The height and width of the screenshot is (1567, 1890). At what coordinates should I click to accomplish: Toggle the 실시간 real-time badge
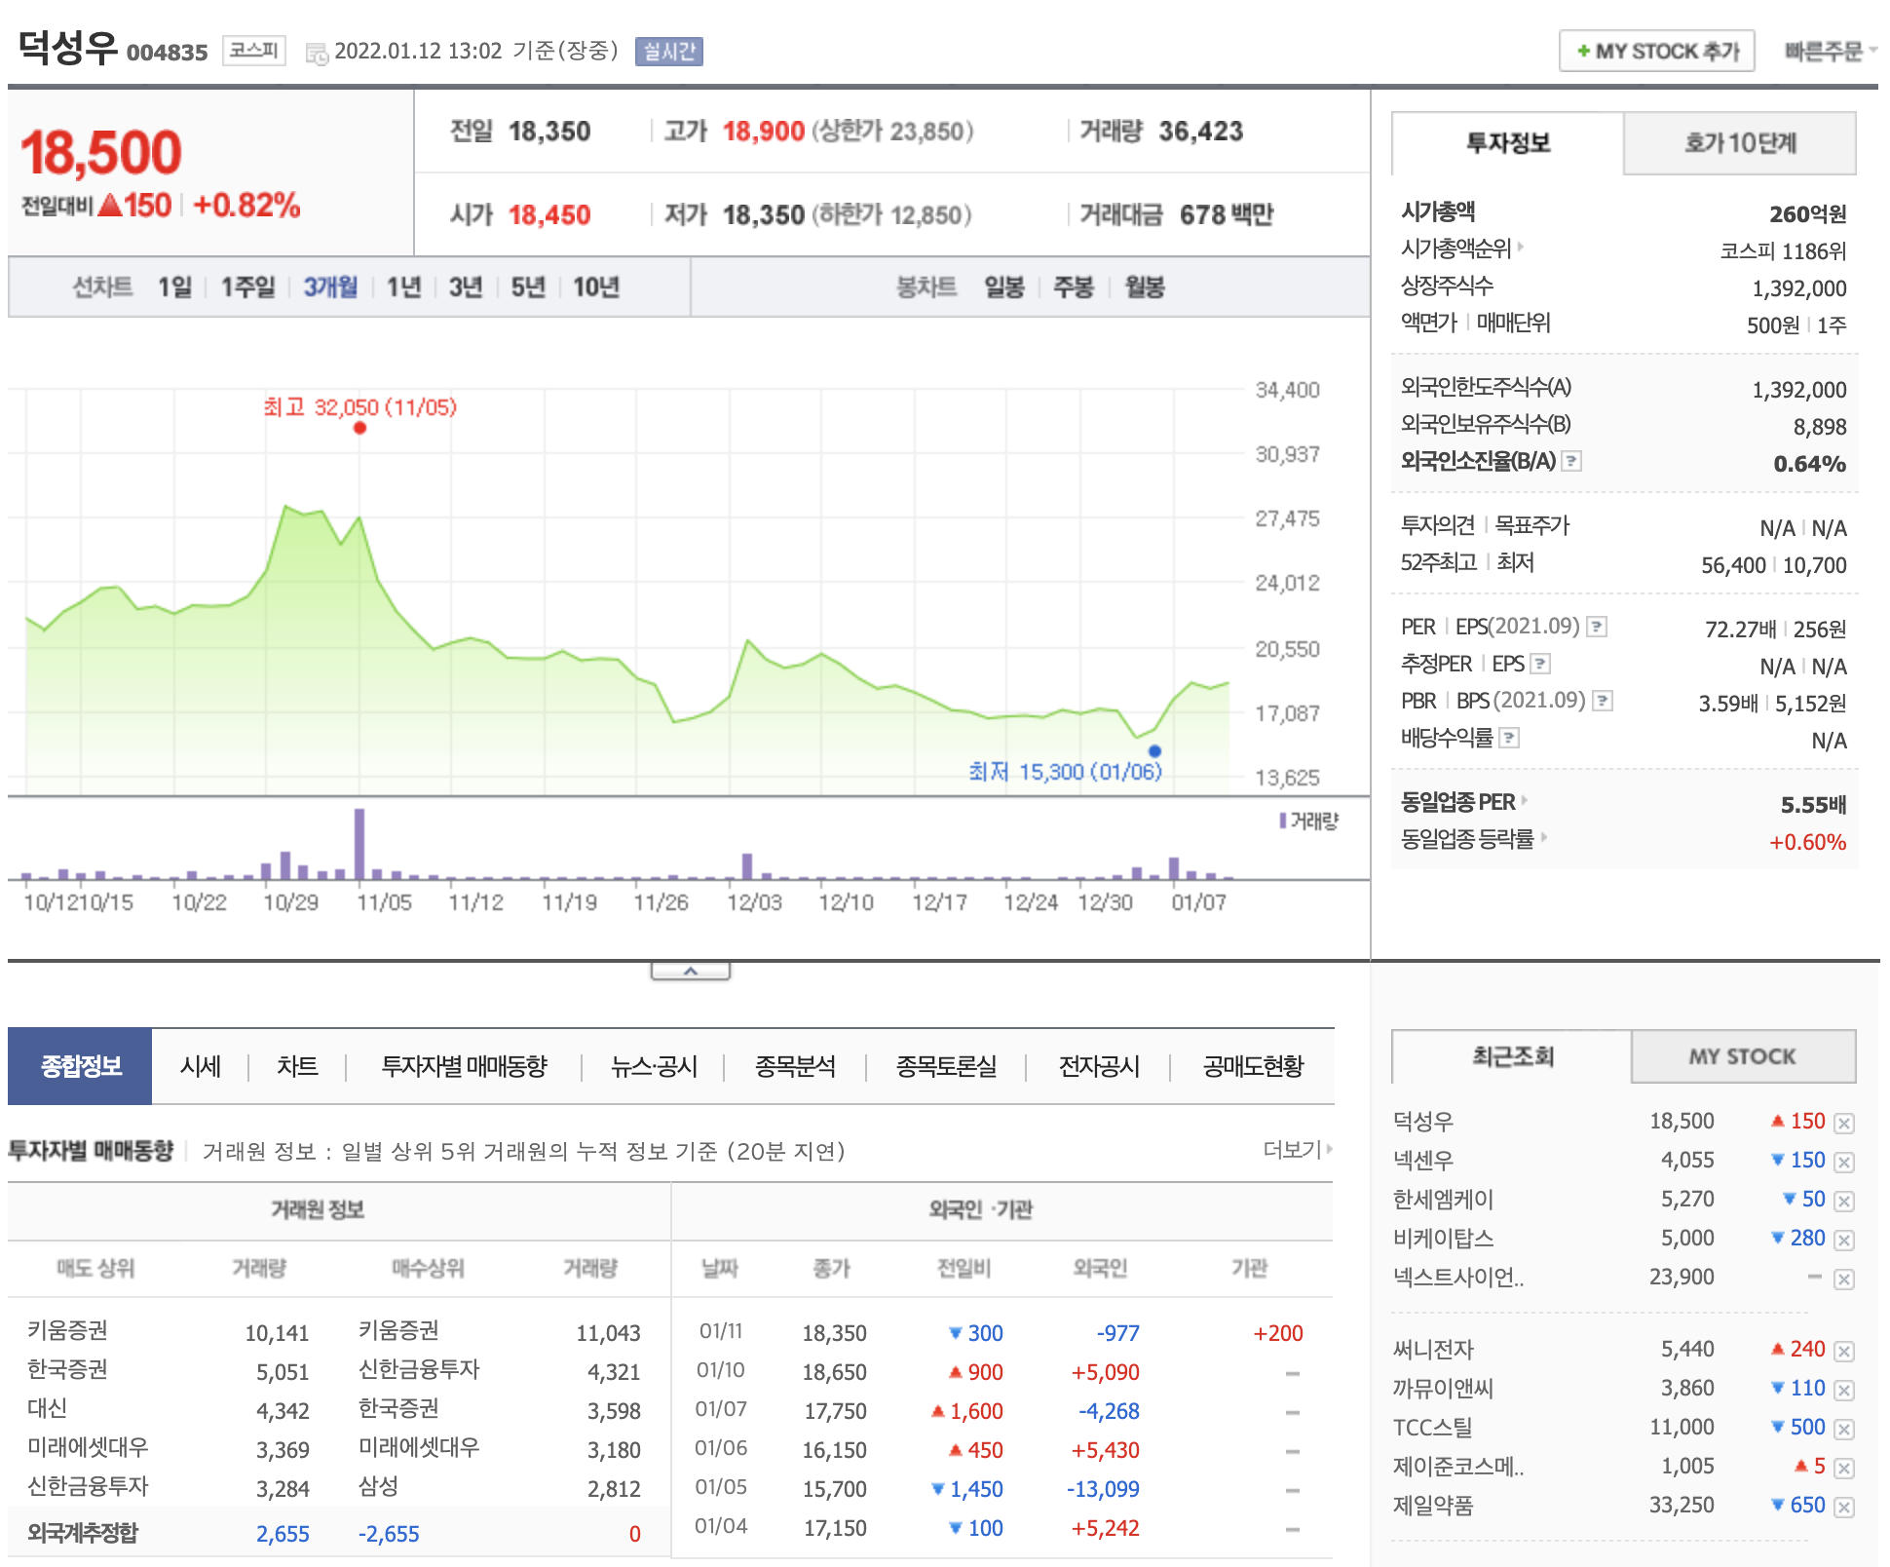coord(668,52)
